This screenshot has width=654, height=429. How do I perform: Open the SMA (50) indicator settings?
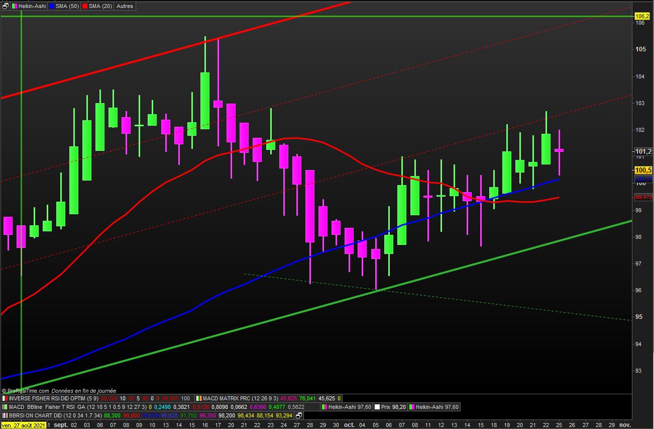coord(68,6)
